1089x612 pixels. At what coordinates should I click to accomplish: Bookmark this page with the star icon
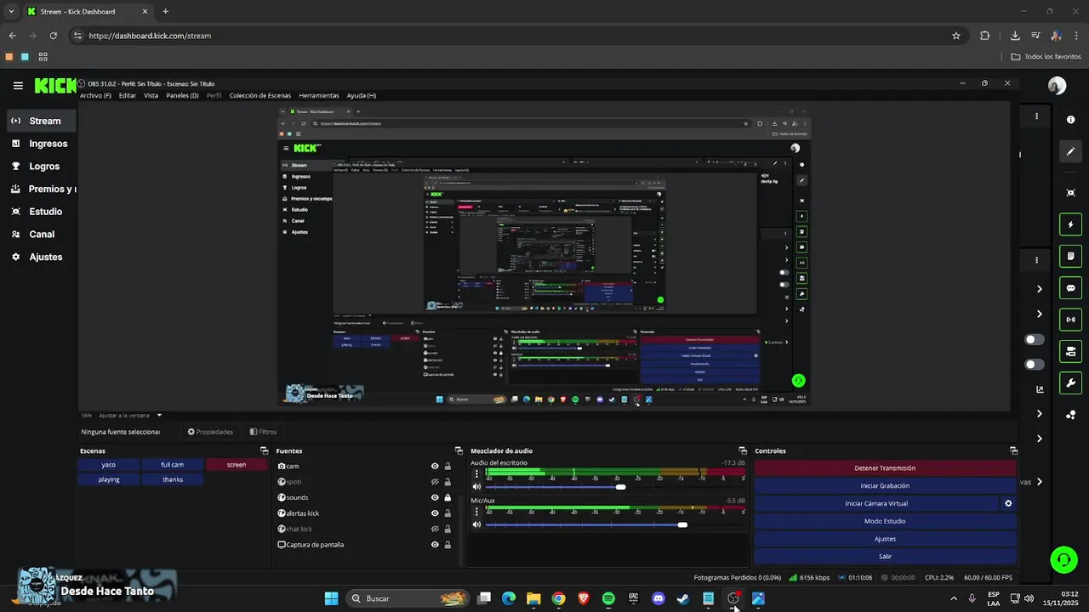click(x=956, y=36)
